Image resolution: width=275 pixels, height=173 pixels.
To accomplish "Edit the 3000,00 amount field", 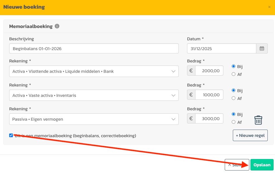I will point(209,119).
